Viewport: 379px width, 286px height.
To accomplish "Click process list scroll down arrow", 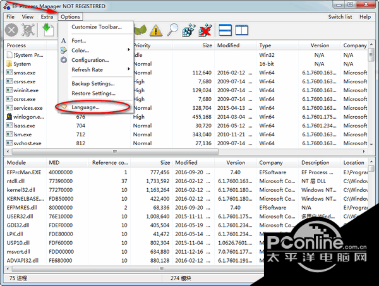I will point(371,144).
